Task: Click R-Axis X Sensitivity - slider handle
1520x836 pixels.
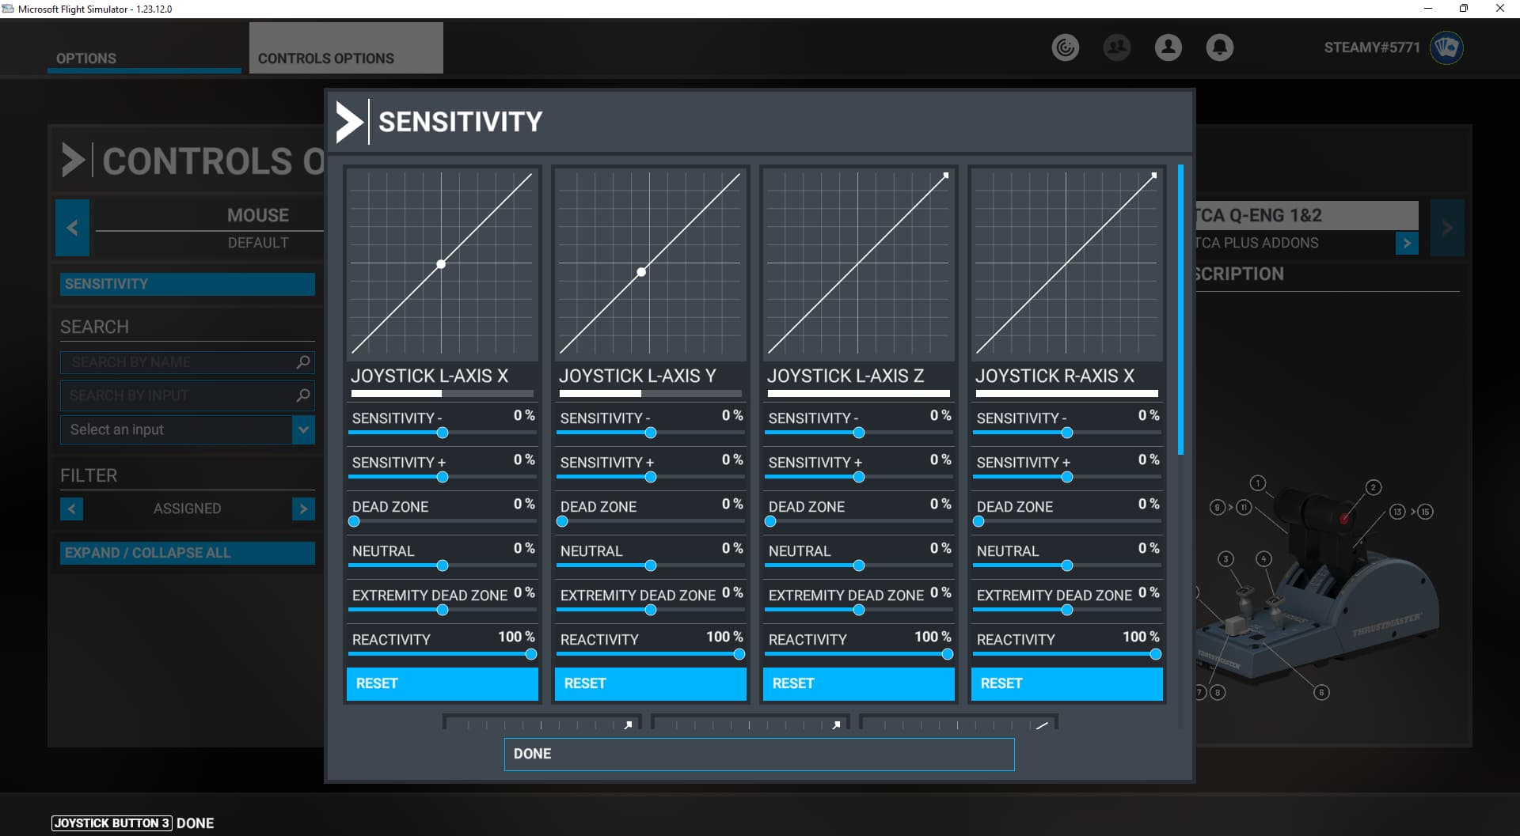Action: pos(1067,433)
